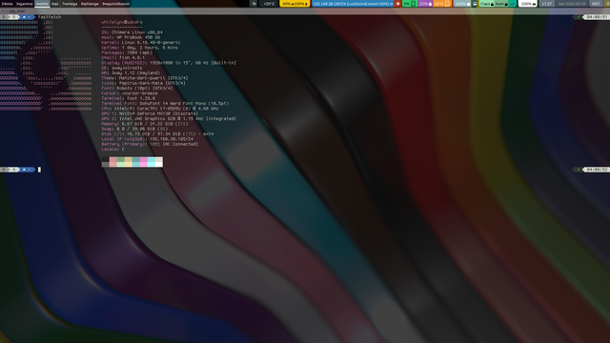The image size is (610, 343).
Task: Click the 'GPU 1: NVIDIA GeForce' line
Action: click(150, 113)
